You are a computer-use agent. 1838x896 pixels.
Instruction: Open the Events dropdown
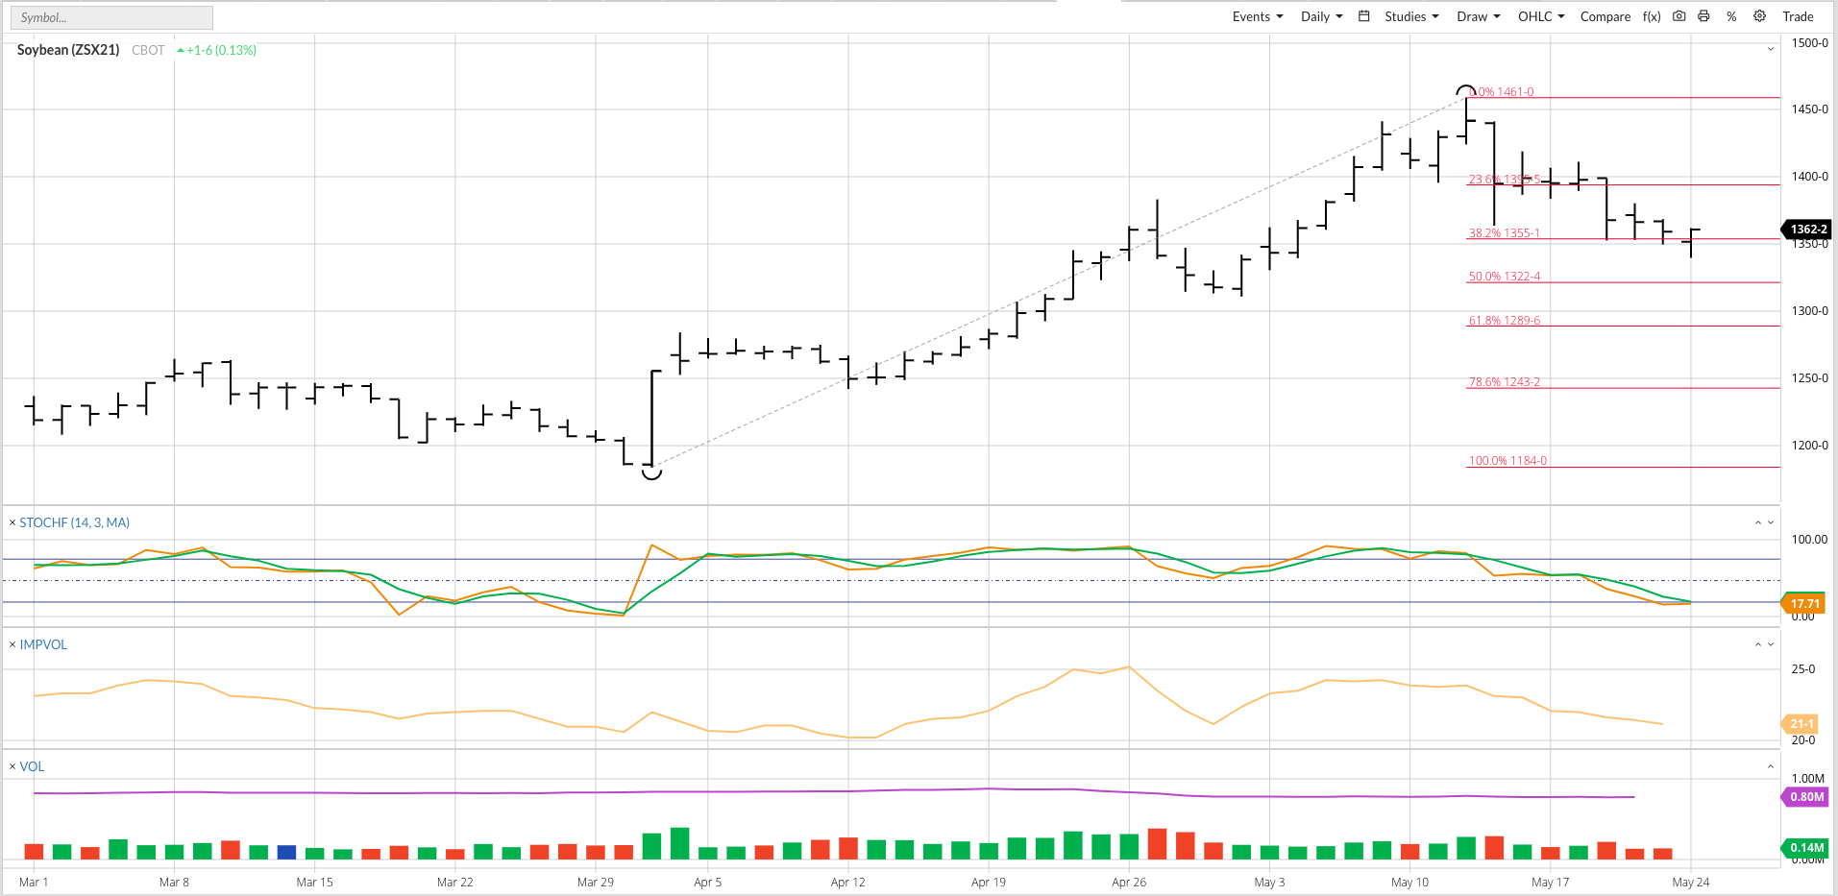coord(1257,16)
